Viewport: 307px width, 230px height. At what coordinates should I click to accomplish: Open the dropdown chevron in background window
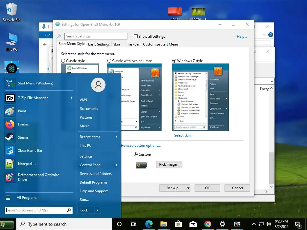click(x=272, y=81)
